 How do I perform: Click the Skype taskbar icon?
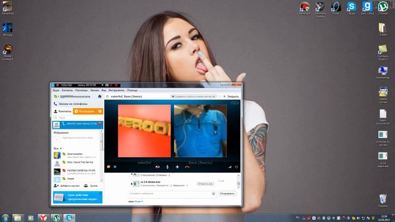69,218
